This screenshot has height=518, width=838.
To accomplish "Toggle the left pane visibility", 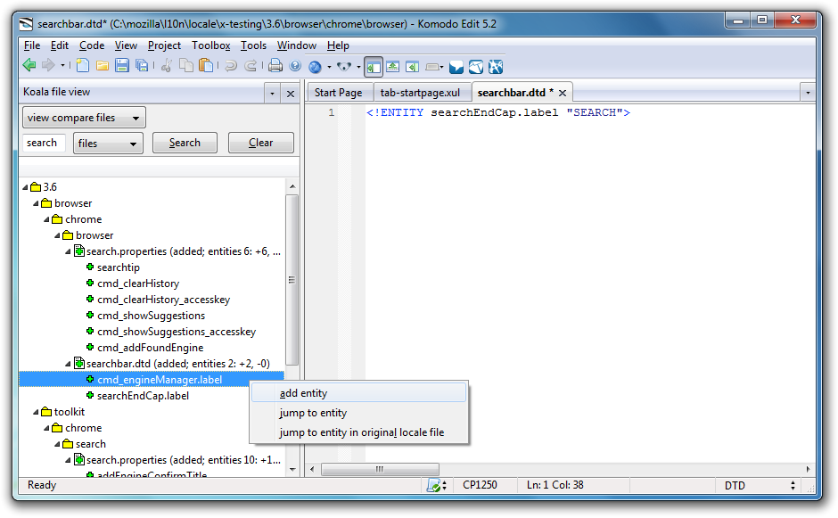I will click(374, 67).
